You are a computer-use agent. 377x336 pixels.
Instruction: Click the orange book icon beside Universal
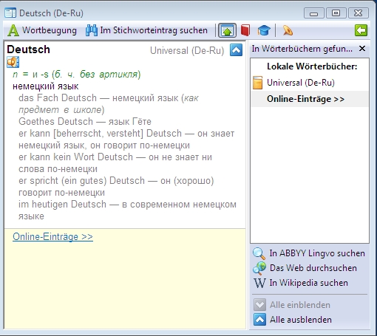click(257, 83)
